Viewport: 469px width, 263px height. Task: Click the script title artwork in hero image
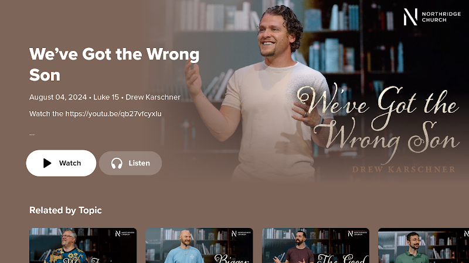[x=378, y=122]
